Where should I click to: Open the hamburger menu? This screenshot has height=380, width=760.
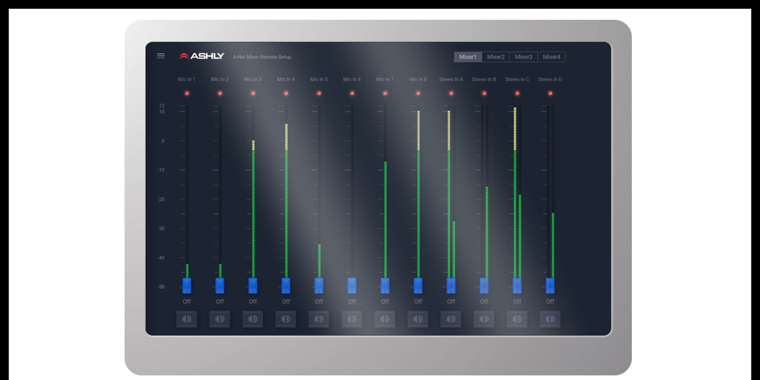point(161,56)
